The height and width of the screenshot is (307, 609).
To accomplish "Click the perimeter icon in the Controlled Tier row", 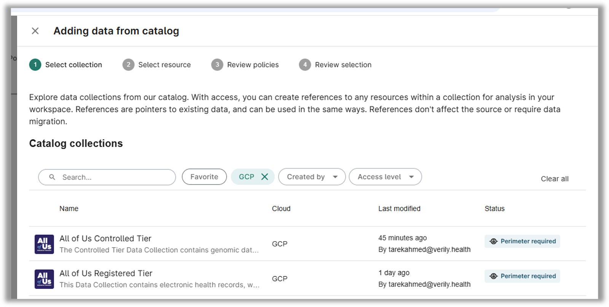I will tap(494, 241).
